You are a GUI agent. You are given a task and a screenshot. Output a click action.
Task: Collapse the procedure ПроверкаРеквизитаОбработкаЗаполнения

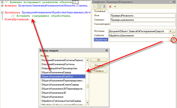coord(2,12)
